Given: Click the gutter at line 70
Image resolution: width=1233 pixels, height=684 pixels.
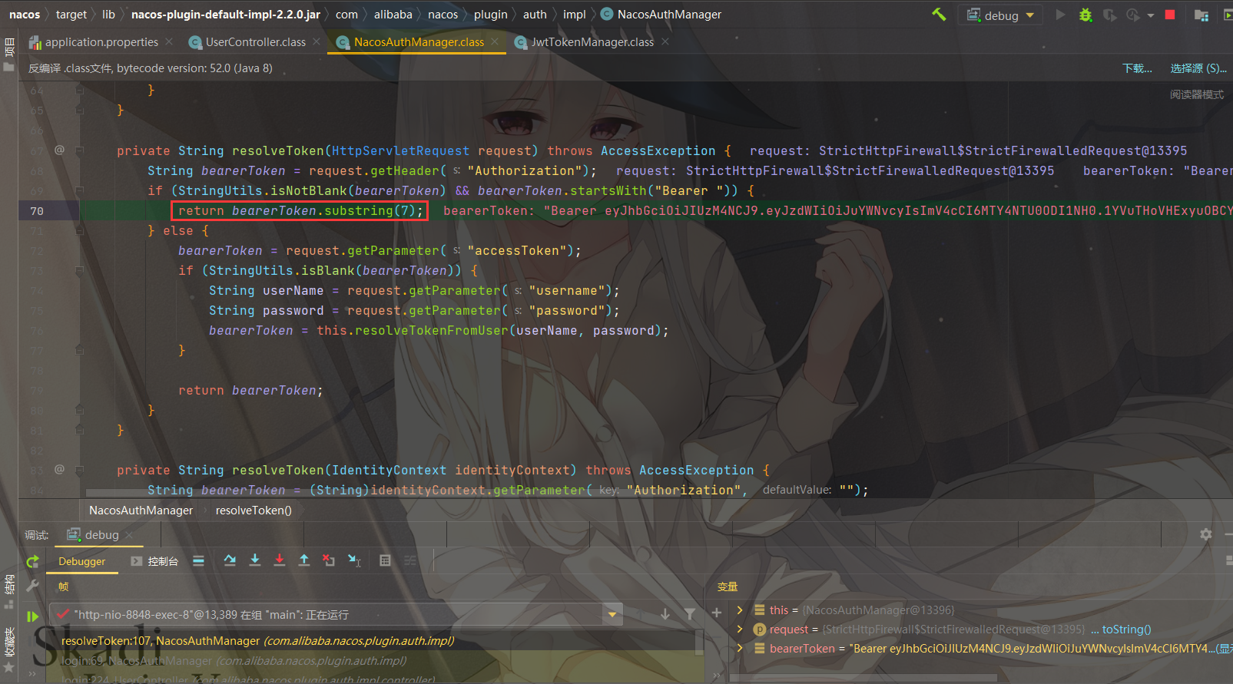Looking at the screenshot, I should tap(49, 210).
